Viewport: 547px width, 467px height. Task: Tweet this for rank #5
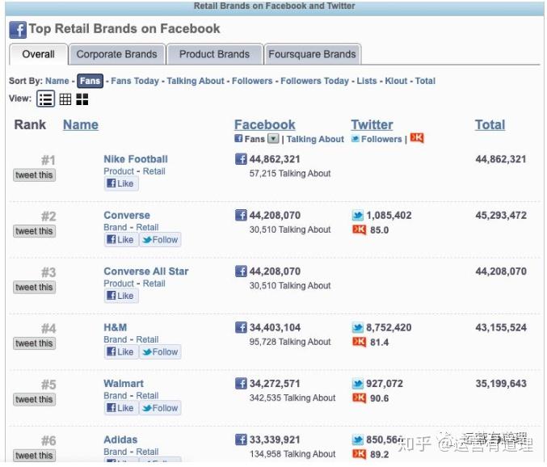click(x=34, y=400)
